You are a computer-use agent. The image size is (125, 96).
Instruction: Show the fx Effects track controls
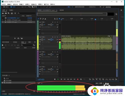coord(41,19)
